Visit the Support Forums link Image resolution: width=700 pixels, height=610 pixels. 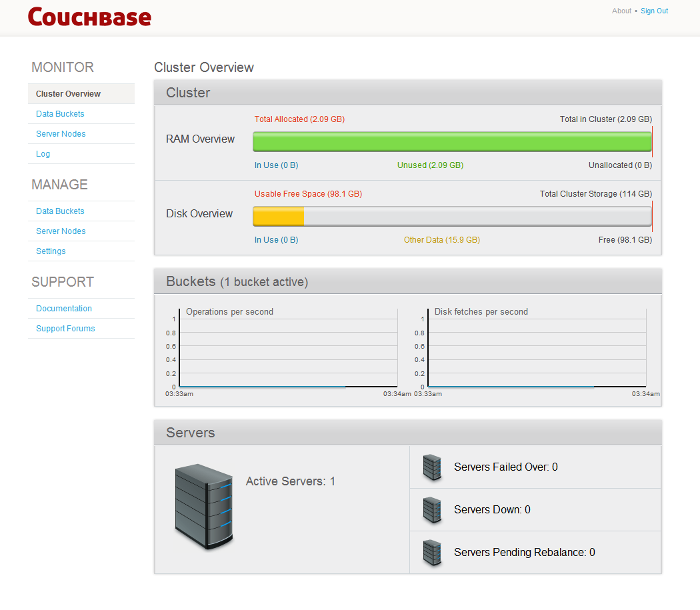65,329
